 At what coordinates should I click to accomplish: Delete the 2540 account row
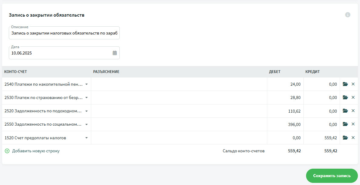pos(353,84)
